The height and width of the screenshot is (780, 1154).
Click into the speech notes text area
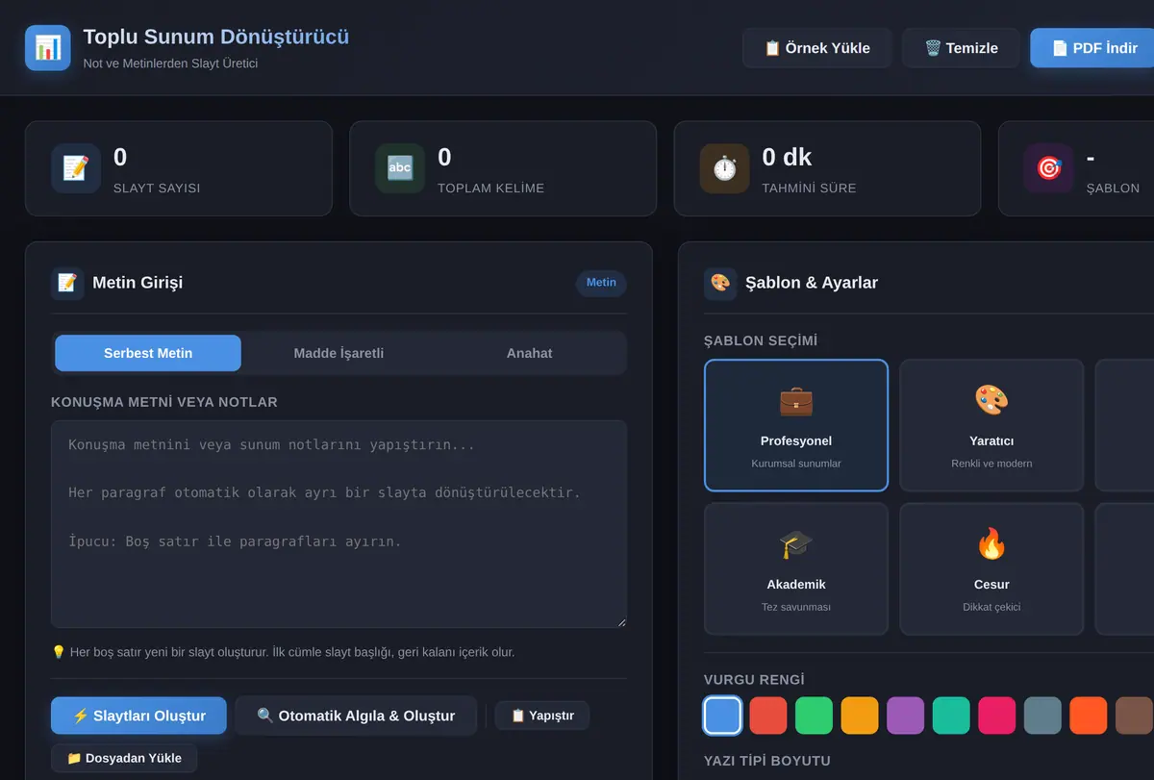tap(339, 524)
